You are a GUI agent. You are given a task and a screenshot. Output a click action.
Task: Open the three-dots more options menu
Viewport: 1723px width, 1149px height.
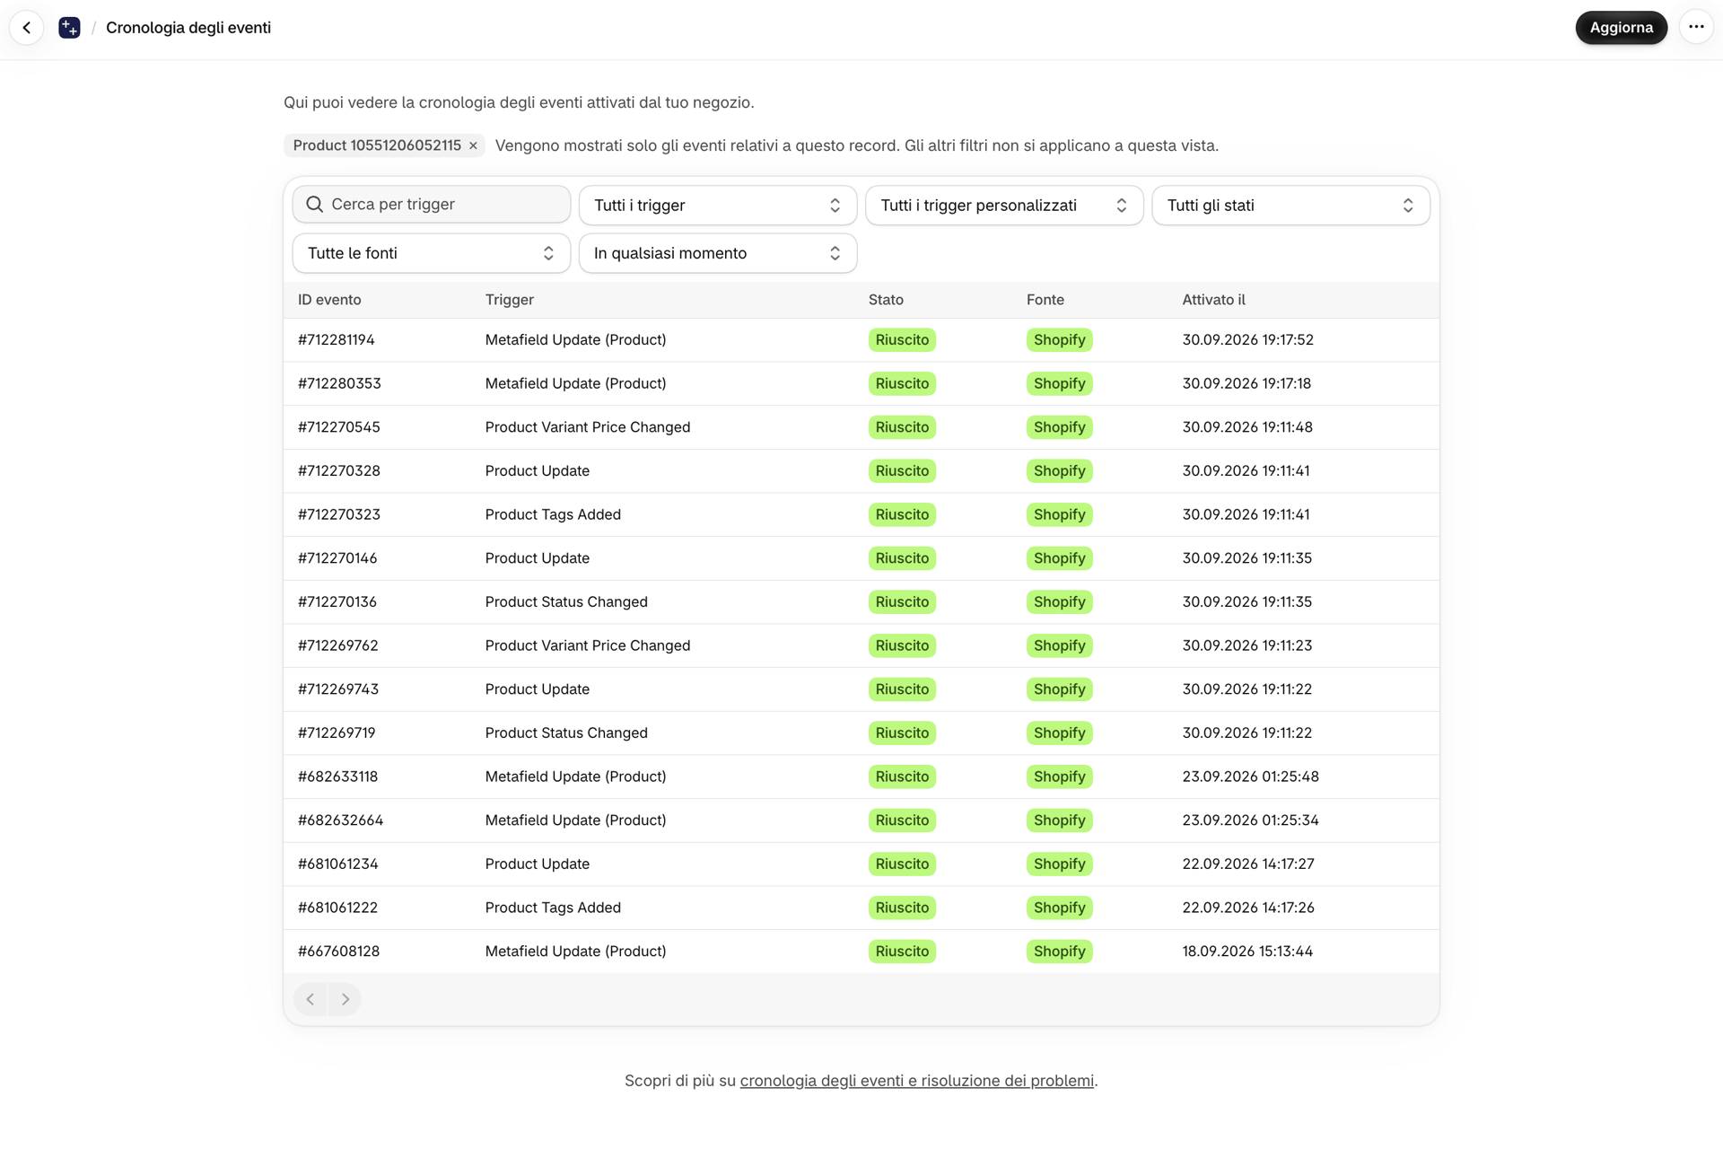(x=1695, y=27)
